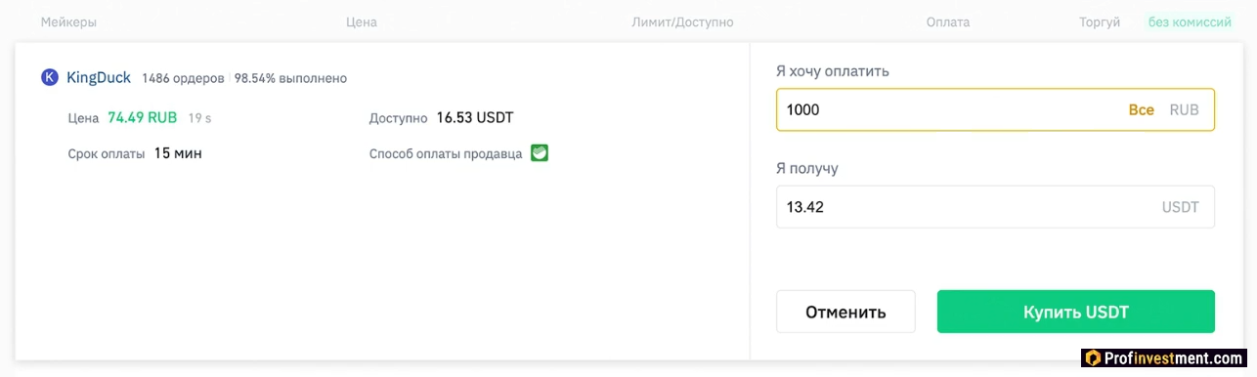
Task: Click the без комиссий badge
Action: (x=1189, y=21)
